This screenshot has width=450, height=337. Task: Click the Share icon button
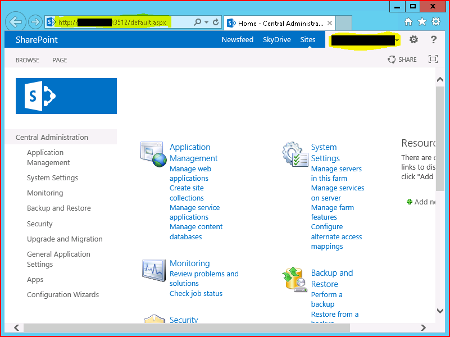(x=402, y=60)
